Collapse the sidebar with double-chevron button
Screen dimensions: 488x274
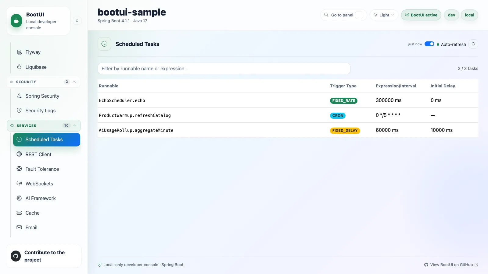coord(77,21)
